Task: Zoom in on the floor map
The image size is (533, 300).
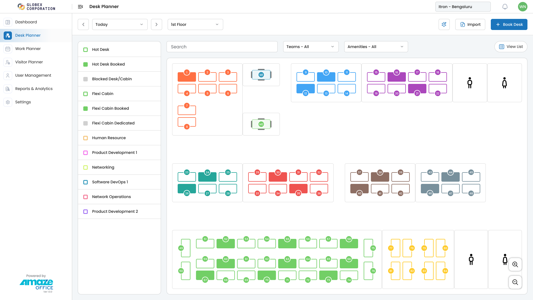Action: coord(515,264)
